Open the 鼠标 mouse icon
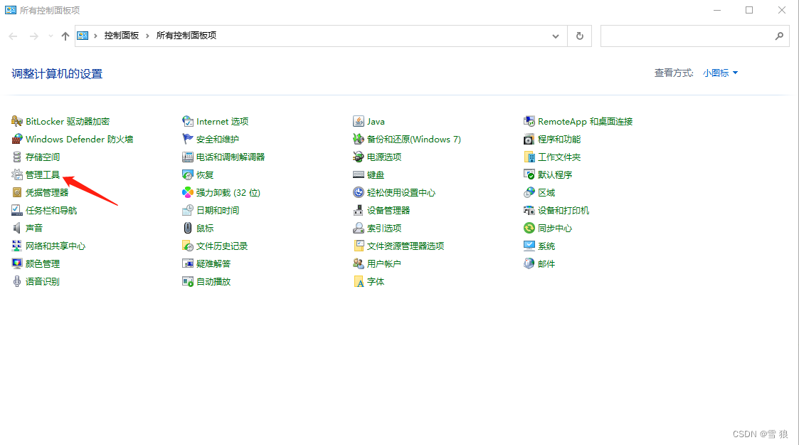This screenshot has width=799, height=445. tap(188, 228)
